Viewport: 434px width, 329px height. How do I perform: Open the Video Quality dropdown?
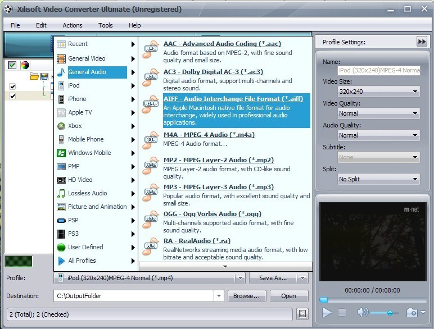click(379, 113)
